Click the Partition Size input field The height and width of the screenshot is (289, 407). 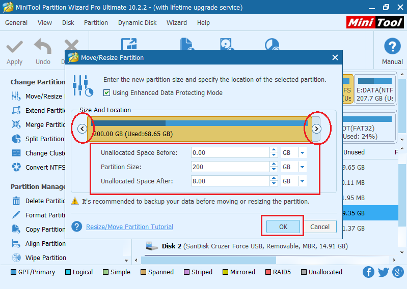click(x=230, y=167)
